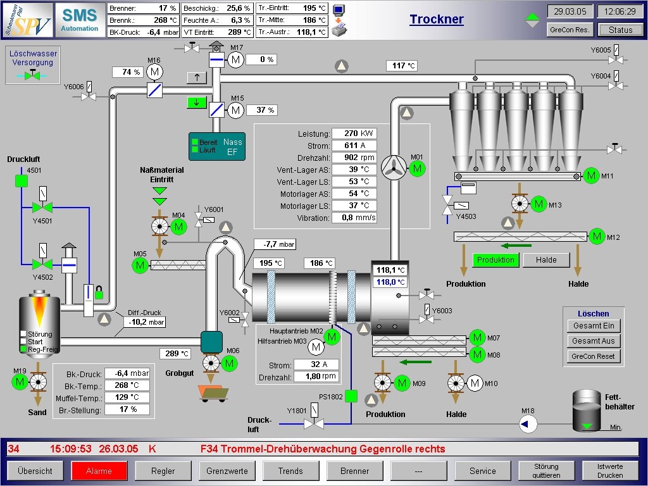
Task: Open the Trends tab
Action: pyautogui.click(x=290, y=471)
